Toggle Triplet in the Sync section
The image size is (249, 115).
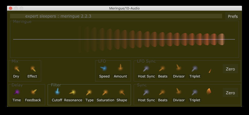(194, 92)
